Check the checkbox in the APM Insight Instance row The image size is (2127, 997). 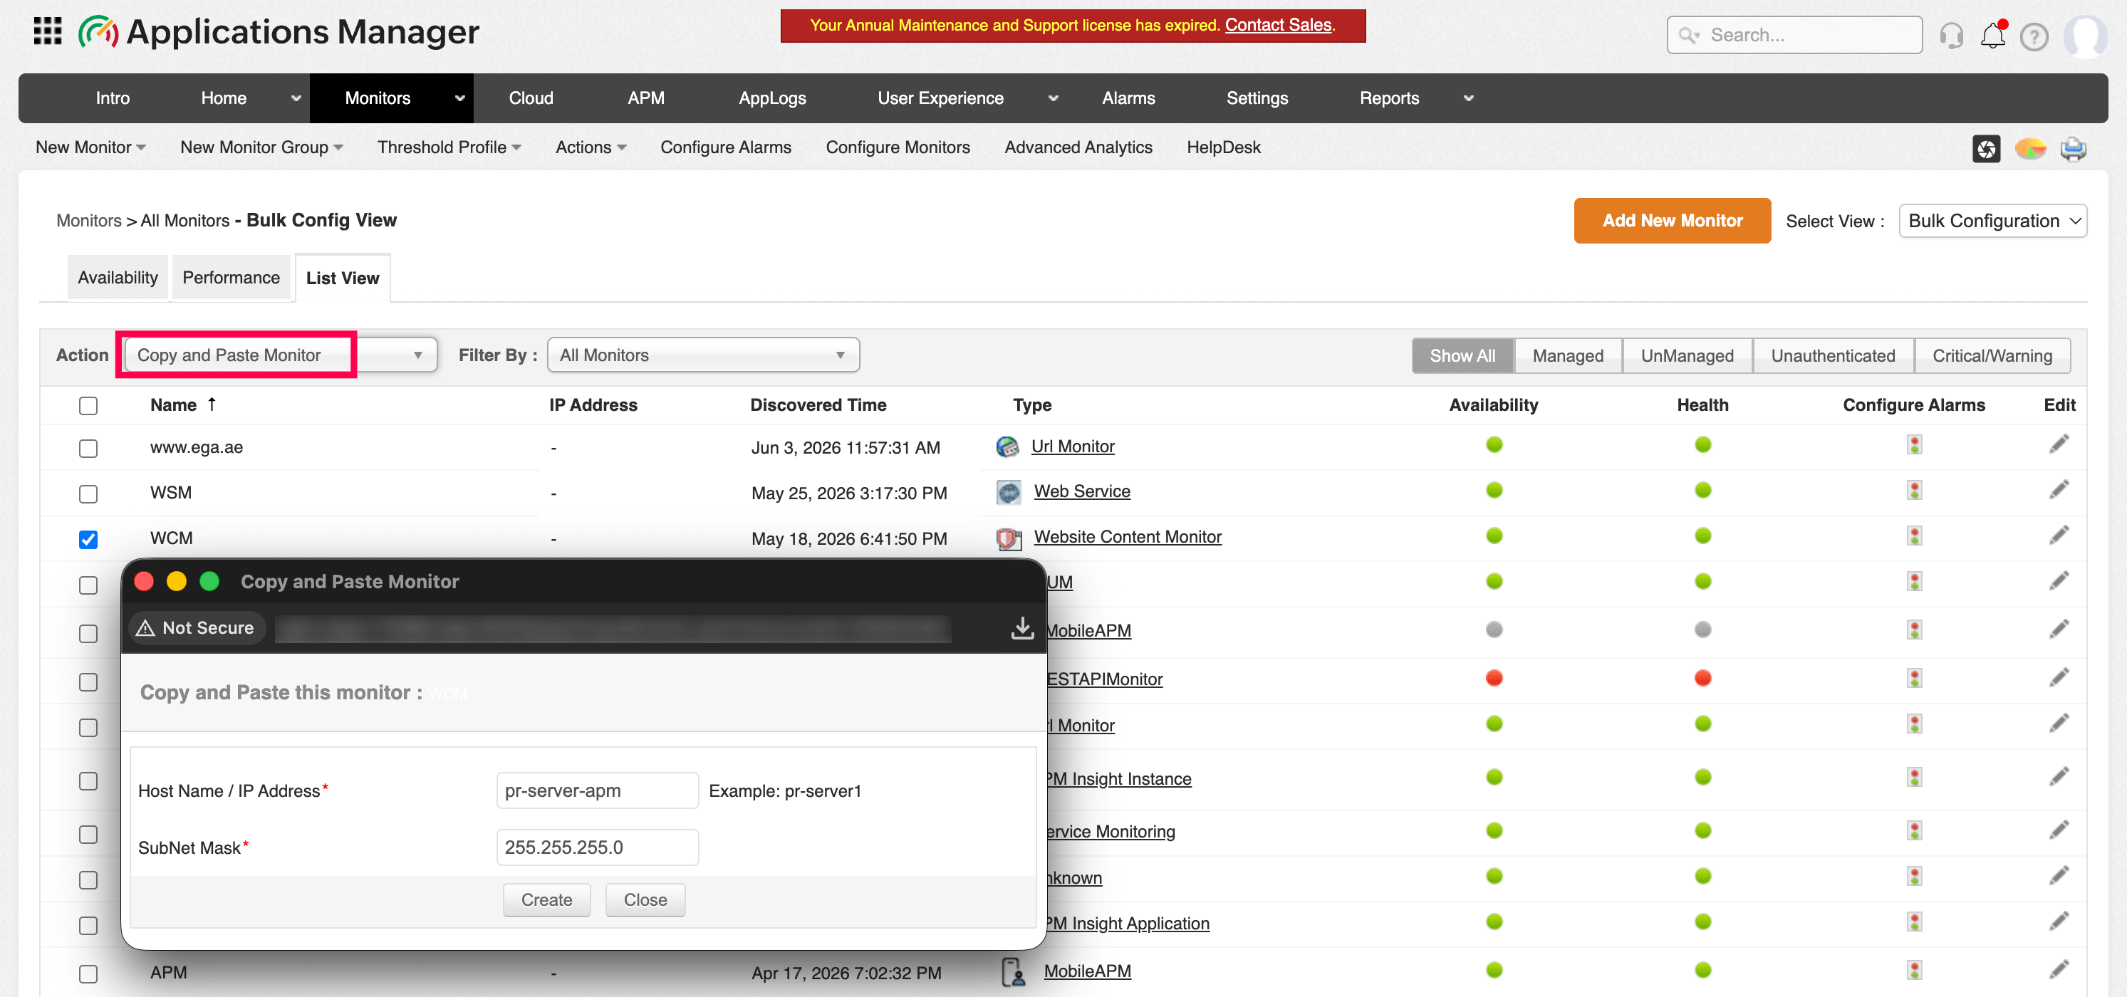click(88, 781)
